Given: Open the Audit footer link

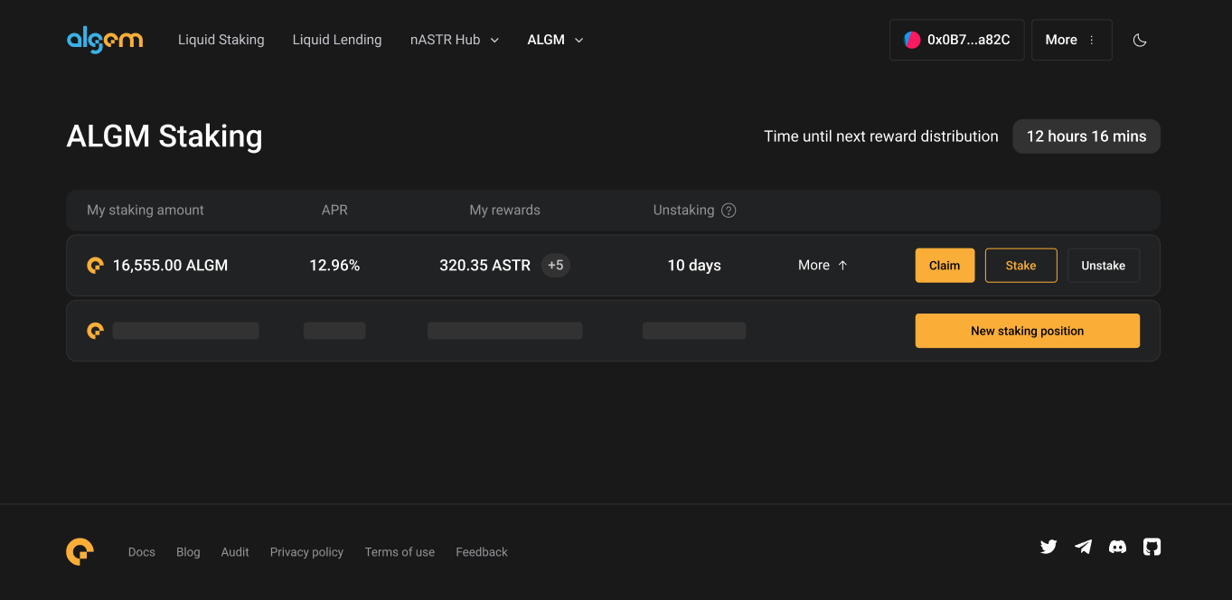Looking at the screenshot, I should (x=235, y=552).
